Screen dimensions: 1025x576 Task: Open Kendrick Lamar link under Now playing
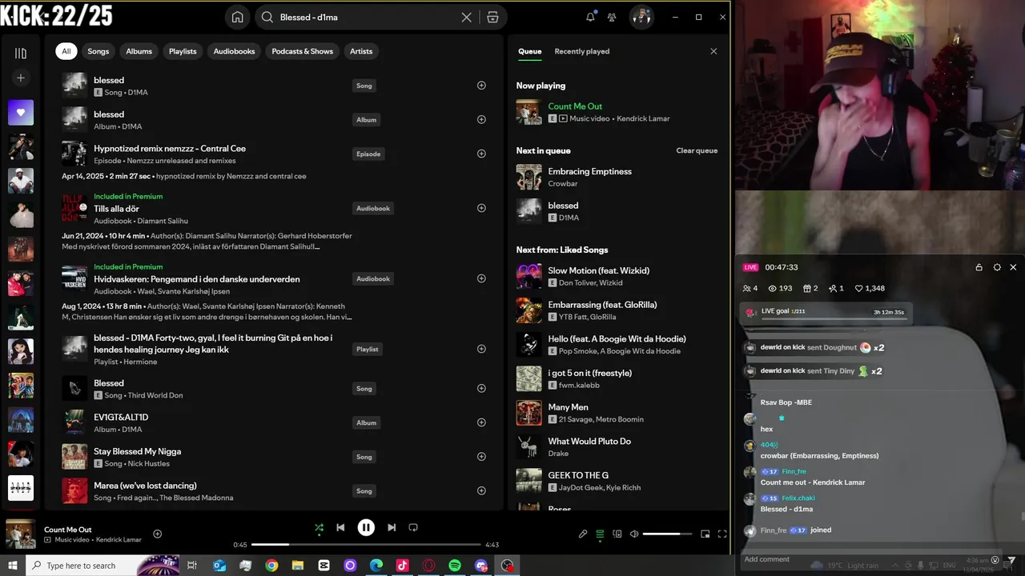[x=643, y=118]
